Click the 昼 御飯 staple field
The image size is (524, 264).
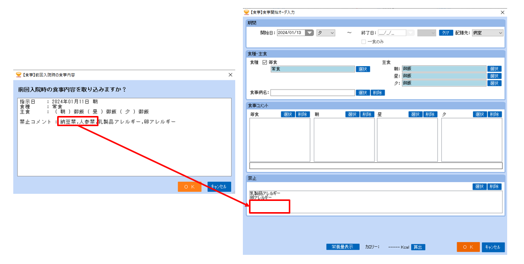[444, 76]
